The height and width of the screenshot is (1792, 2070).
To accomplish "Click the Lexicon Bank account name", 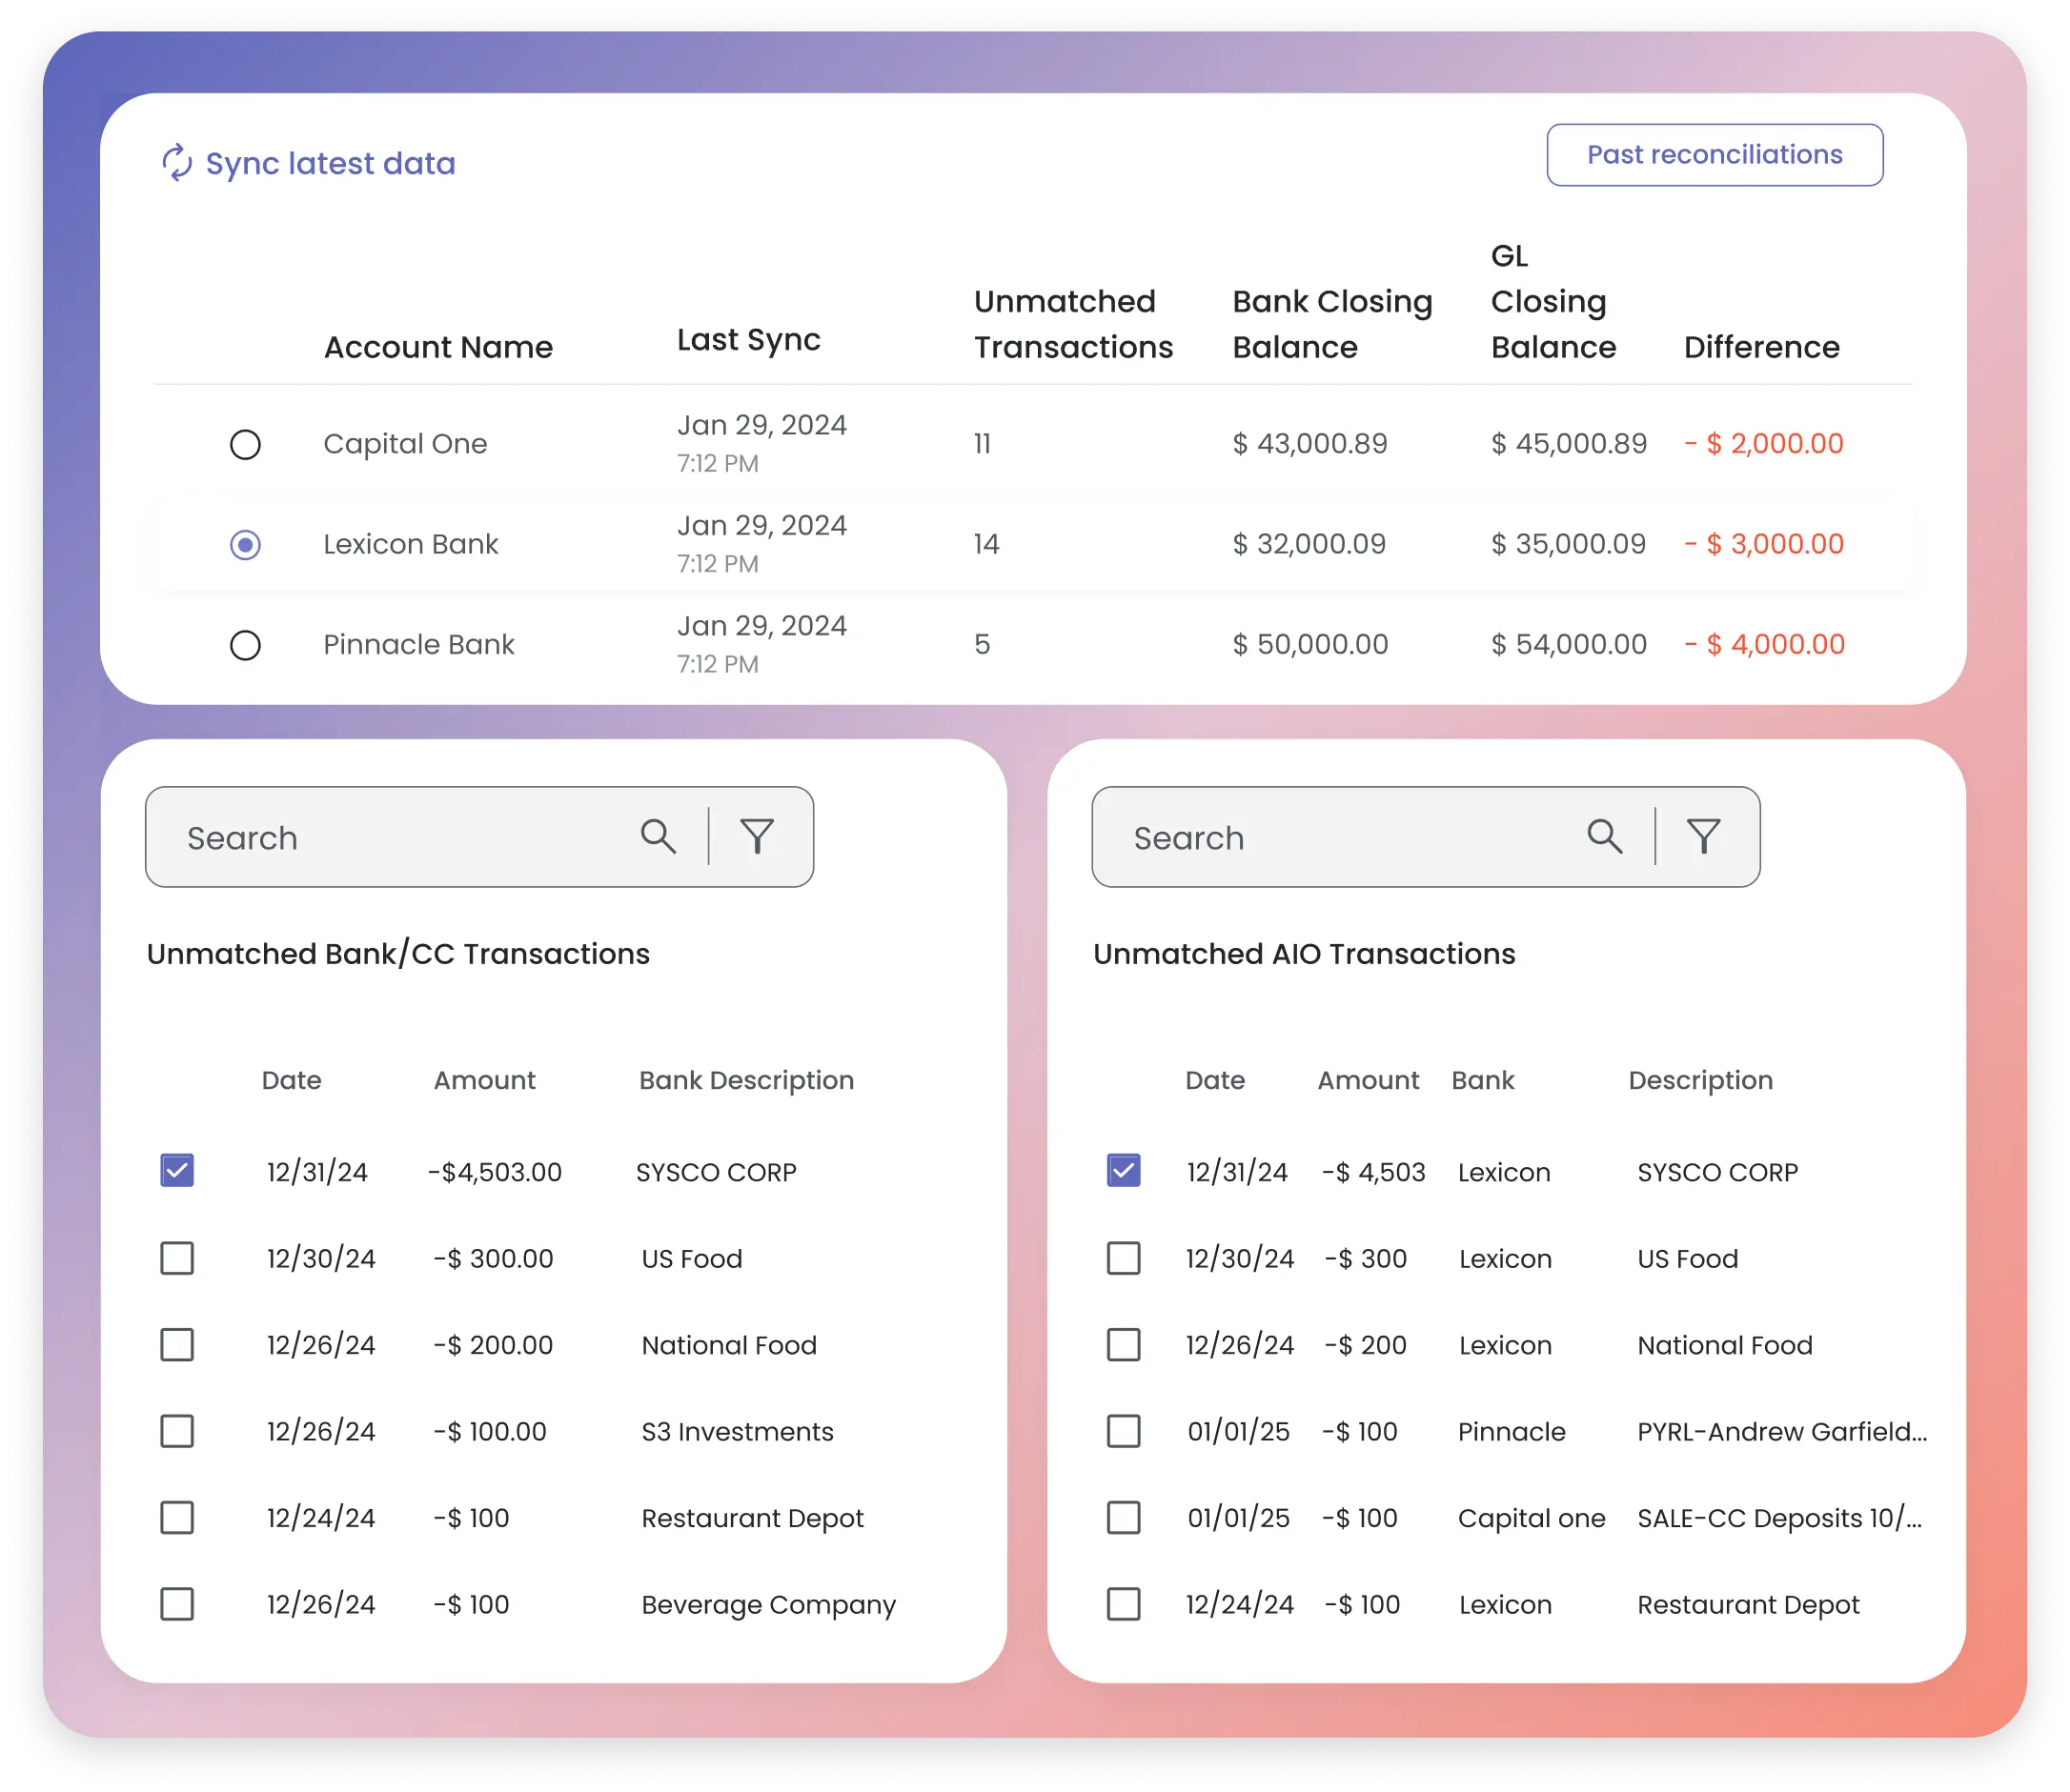I will pyautogui.click(x=410, y=544).
